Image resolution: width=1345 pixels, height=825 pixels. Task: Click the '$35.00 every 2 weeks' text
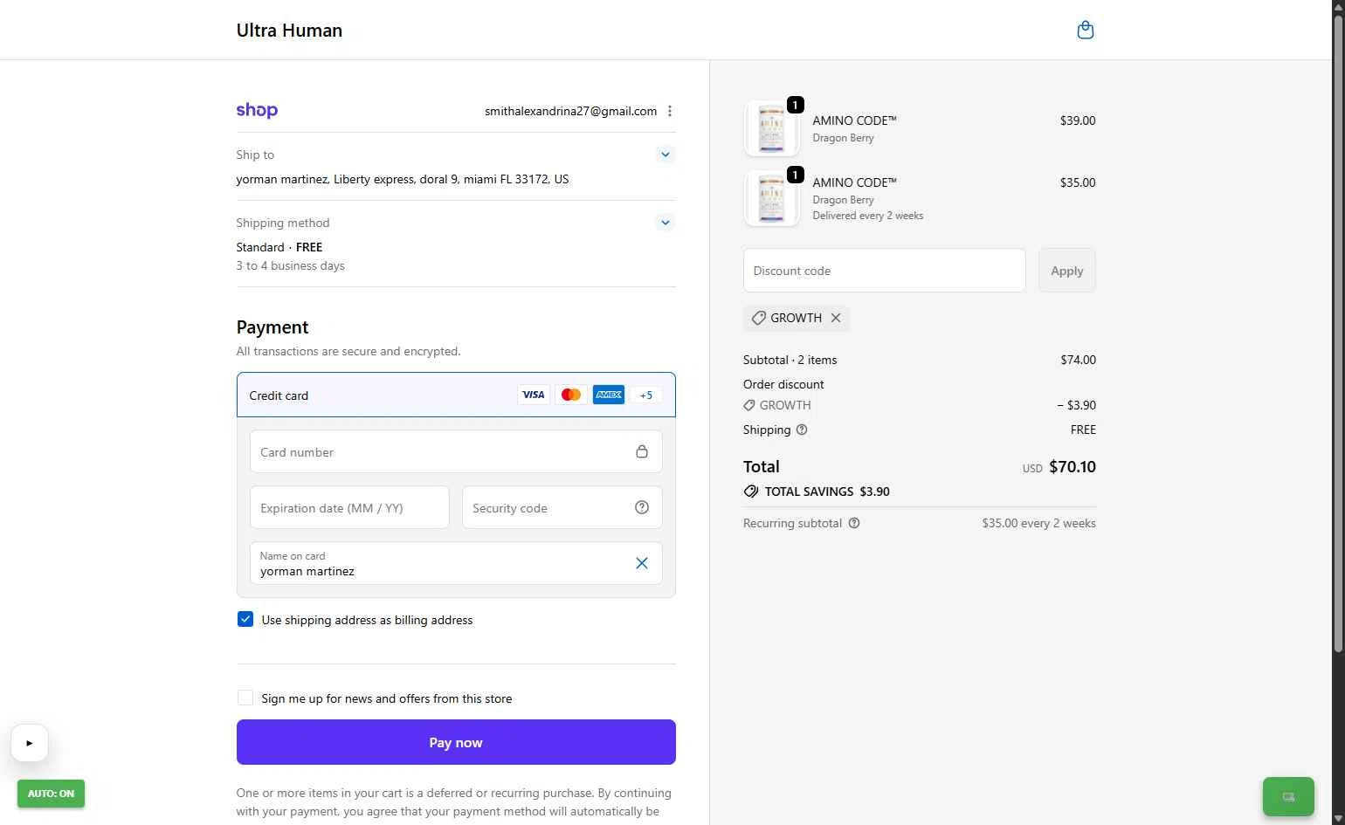(x=1038, y=523)
